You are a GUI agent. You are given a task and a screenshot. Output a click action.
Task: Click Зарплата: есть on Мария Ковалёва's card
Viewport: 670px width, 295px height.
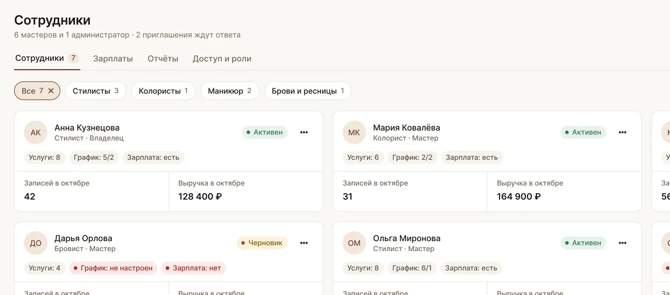471,157
